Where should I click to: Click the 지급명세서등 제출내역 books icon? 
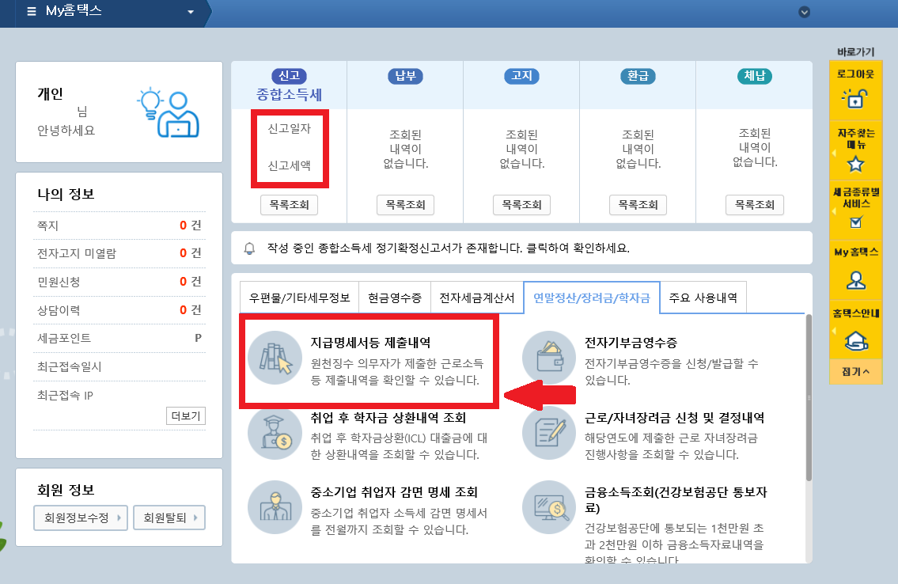click(x=275, y=358)
